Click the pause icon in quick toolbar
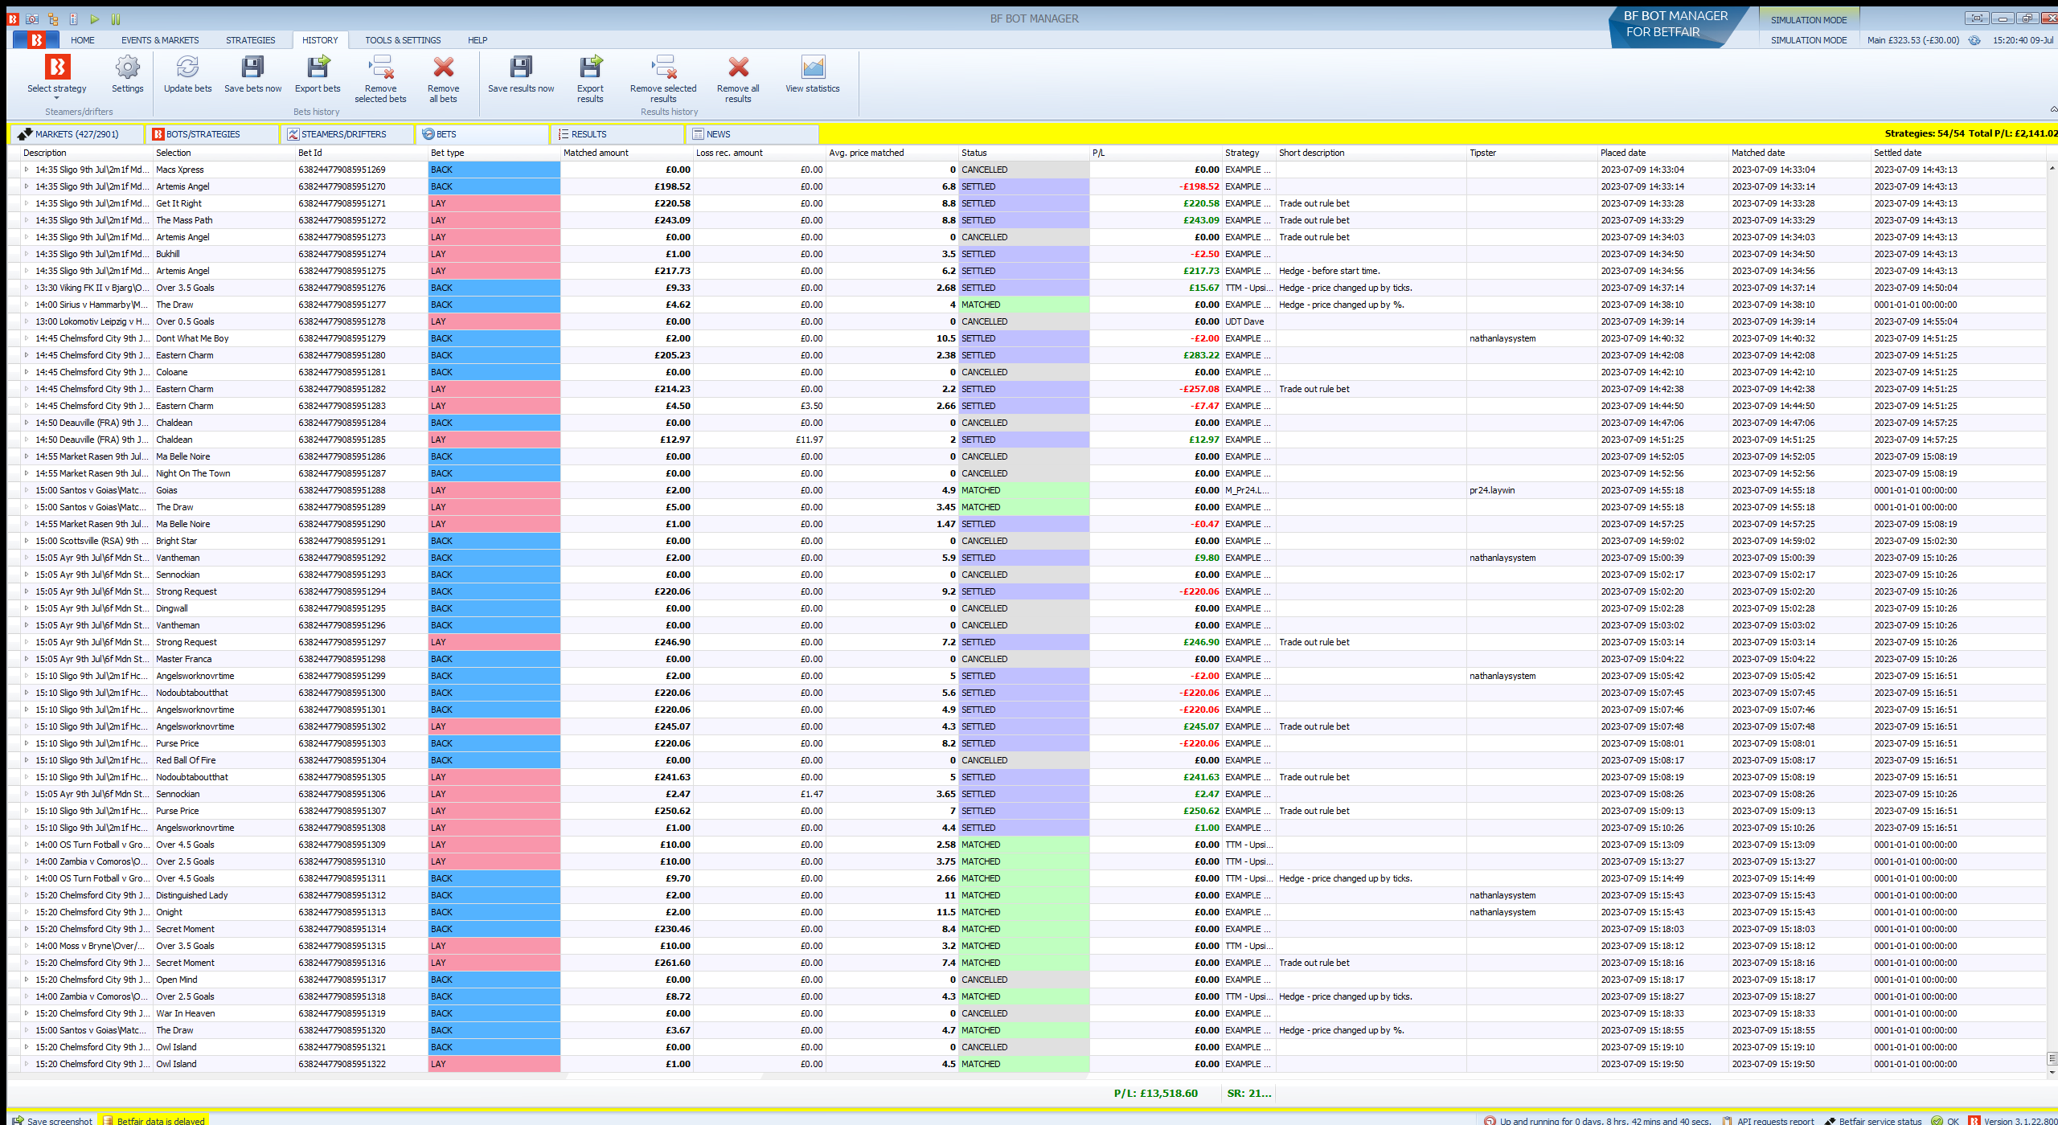This screenshot has width=2058, height=1125. tap(116, 18)
